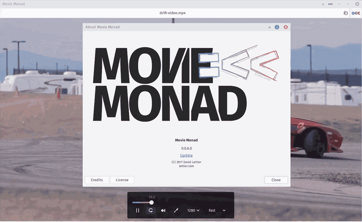Click the Movie Monad logo image

coord(186,83)
